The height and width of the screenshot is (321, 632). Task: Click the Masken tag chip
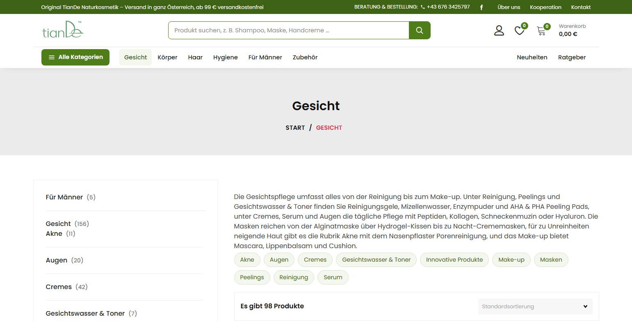point(551,260)
